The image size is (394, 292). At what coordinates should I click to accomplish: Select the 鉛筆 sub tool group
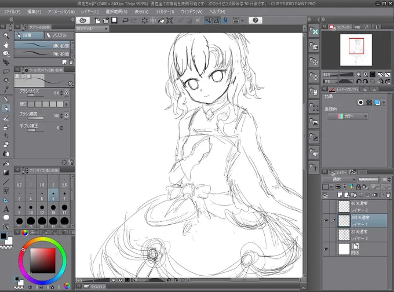pyautogui.click(x=29, y=35)
